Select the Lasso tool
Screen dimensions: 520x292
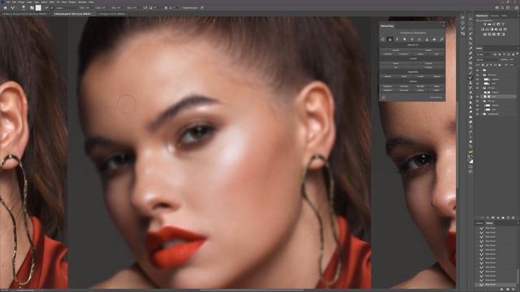pos(470,28)
